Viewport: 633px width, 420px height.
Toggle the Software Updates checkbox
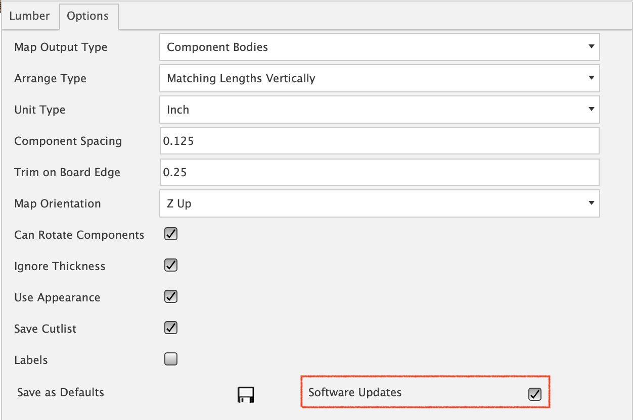coord(534,394)
